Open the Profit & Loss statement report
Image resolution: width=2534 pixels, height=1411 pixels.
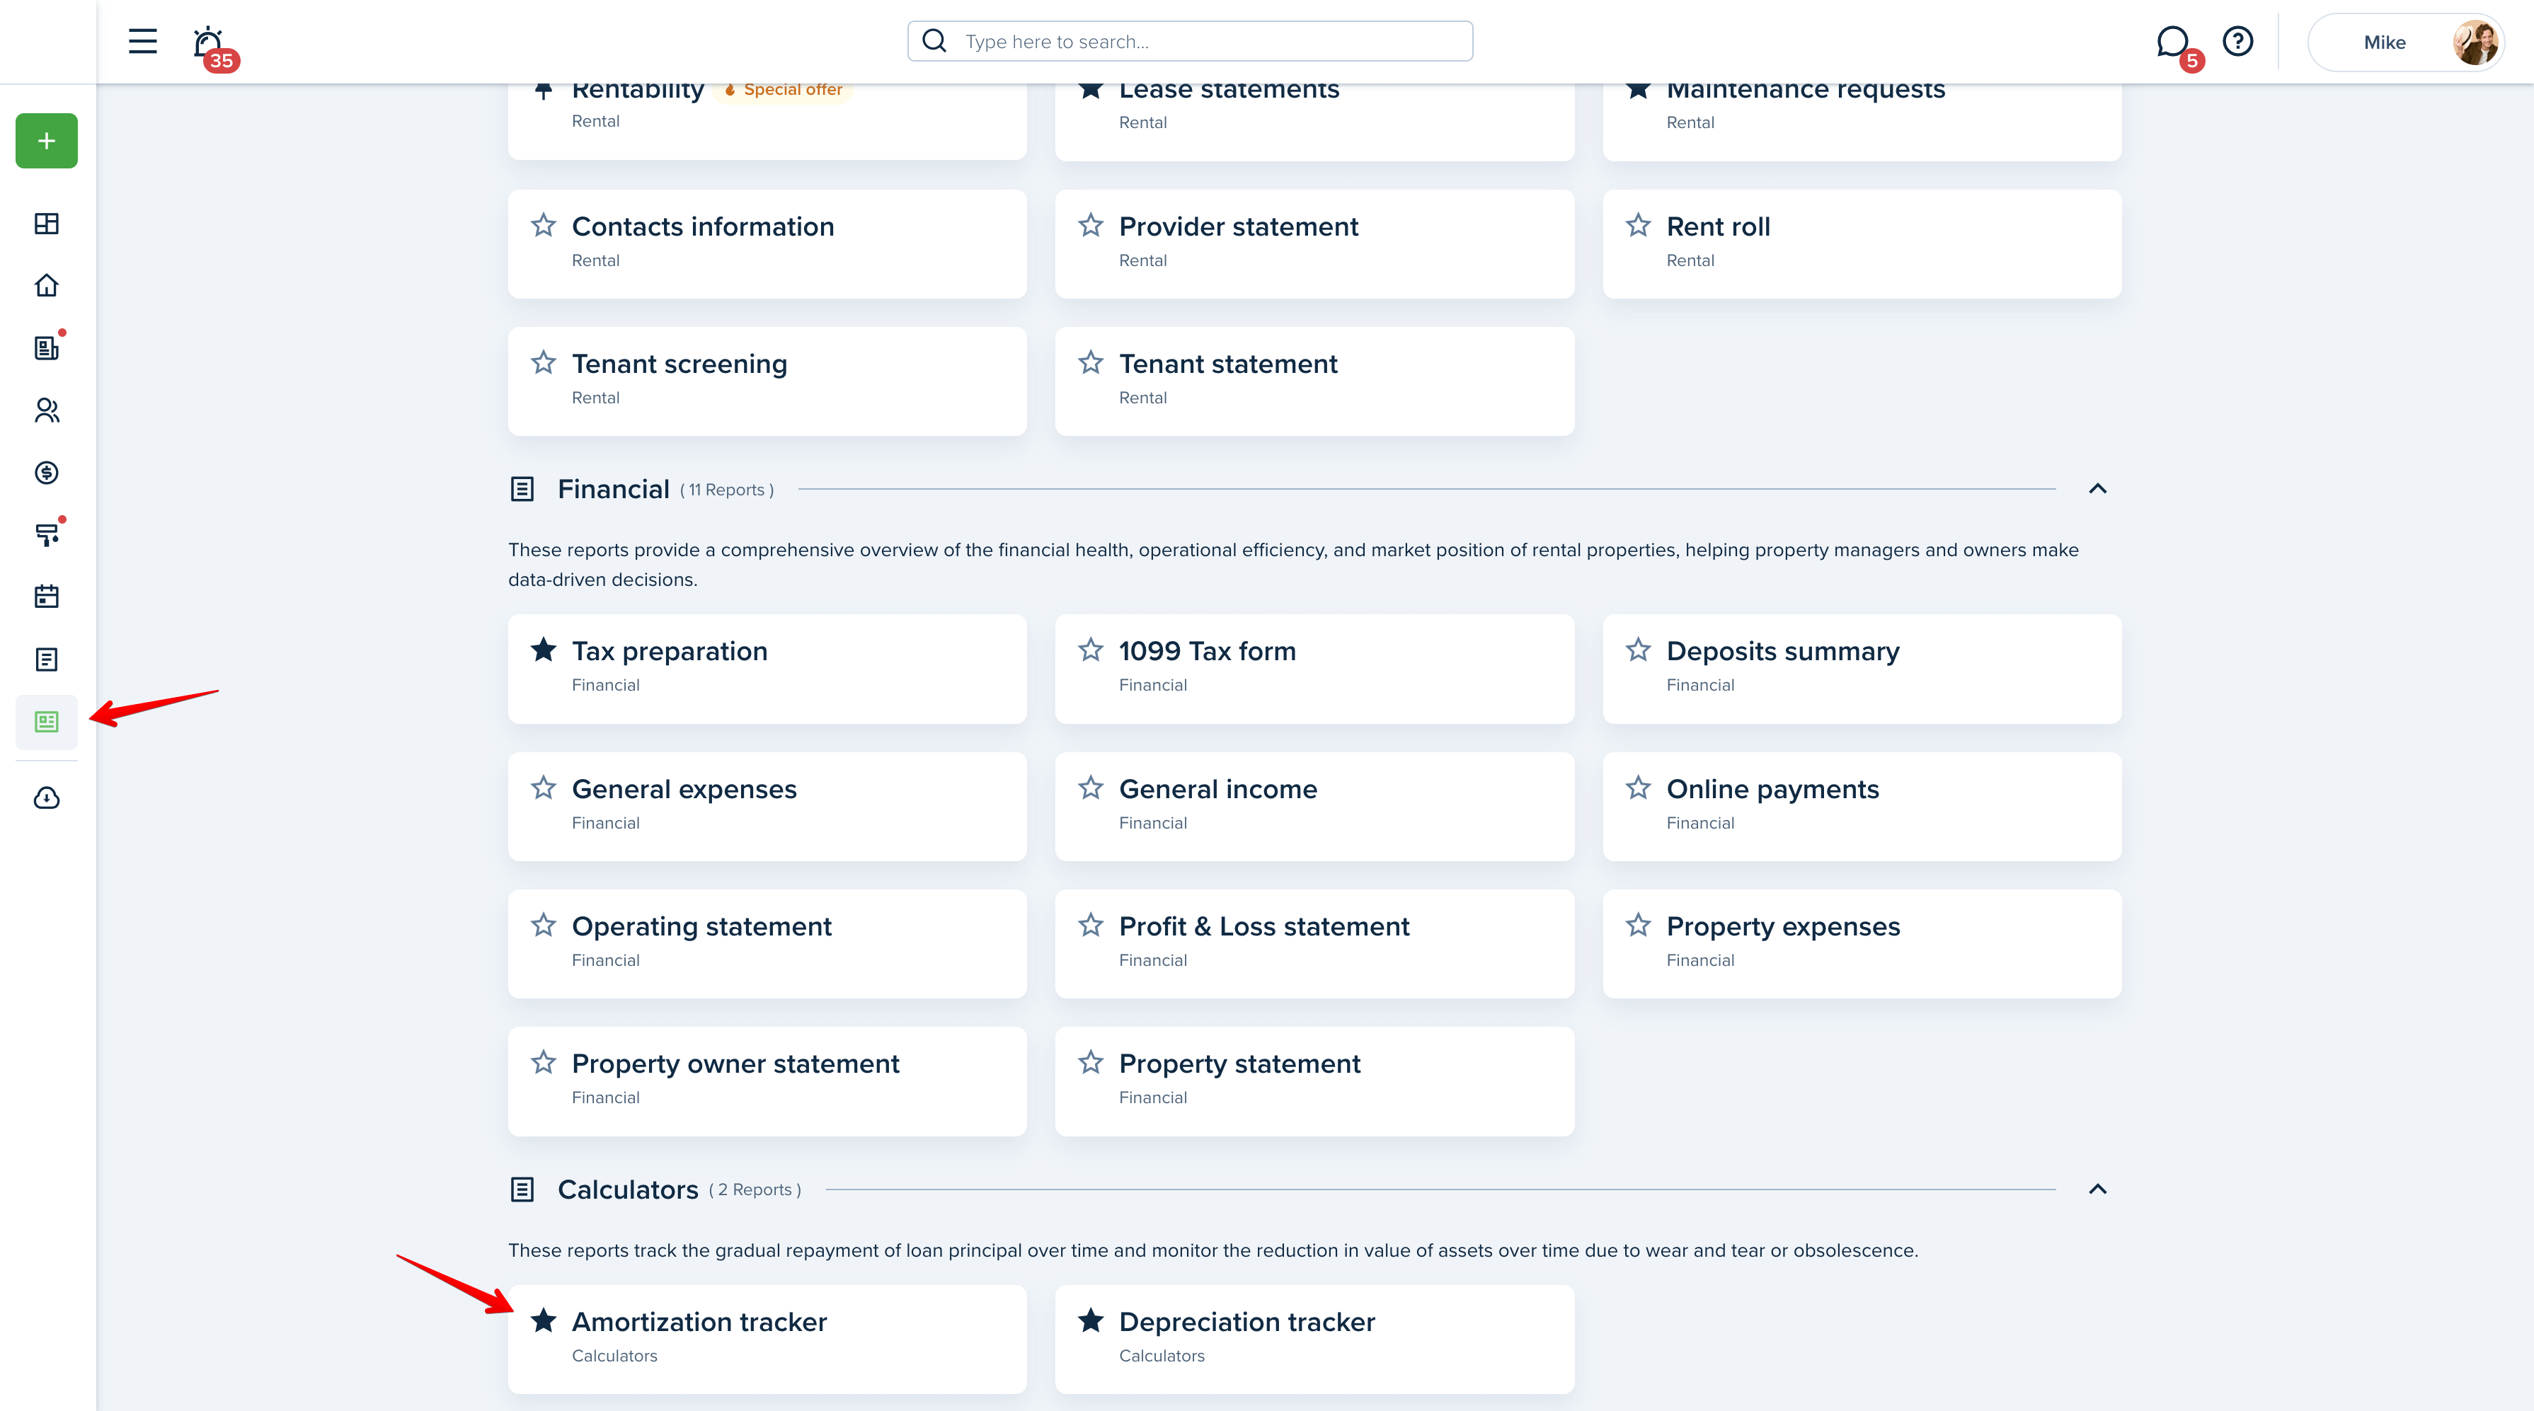click(1314, 944)
